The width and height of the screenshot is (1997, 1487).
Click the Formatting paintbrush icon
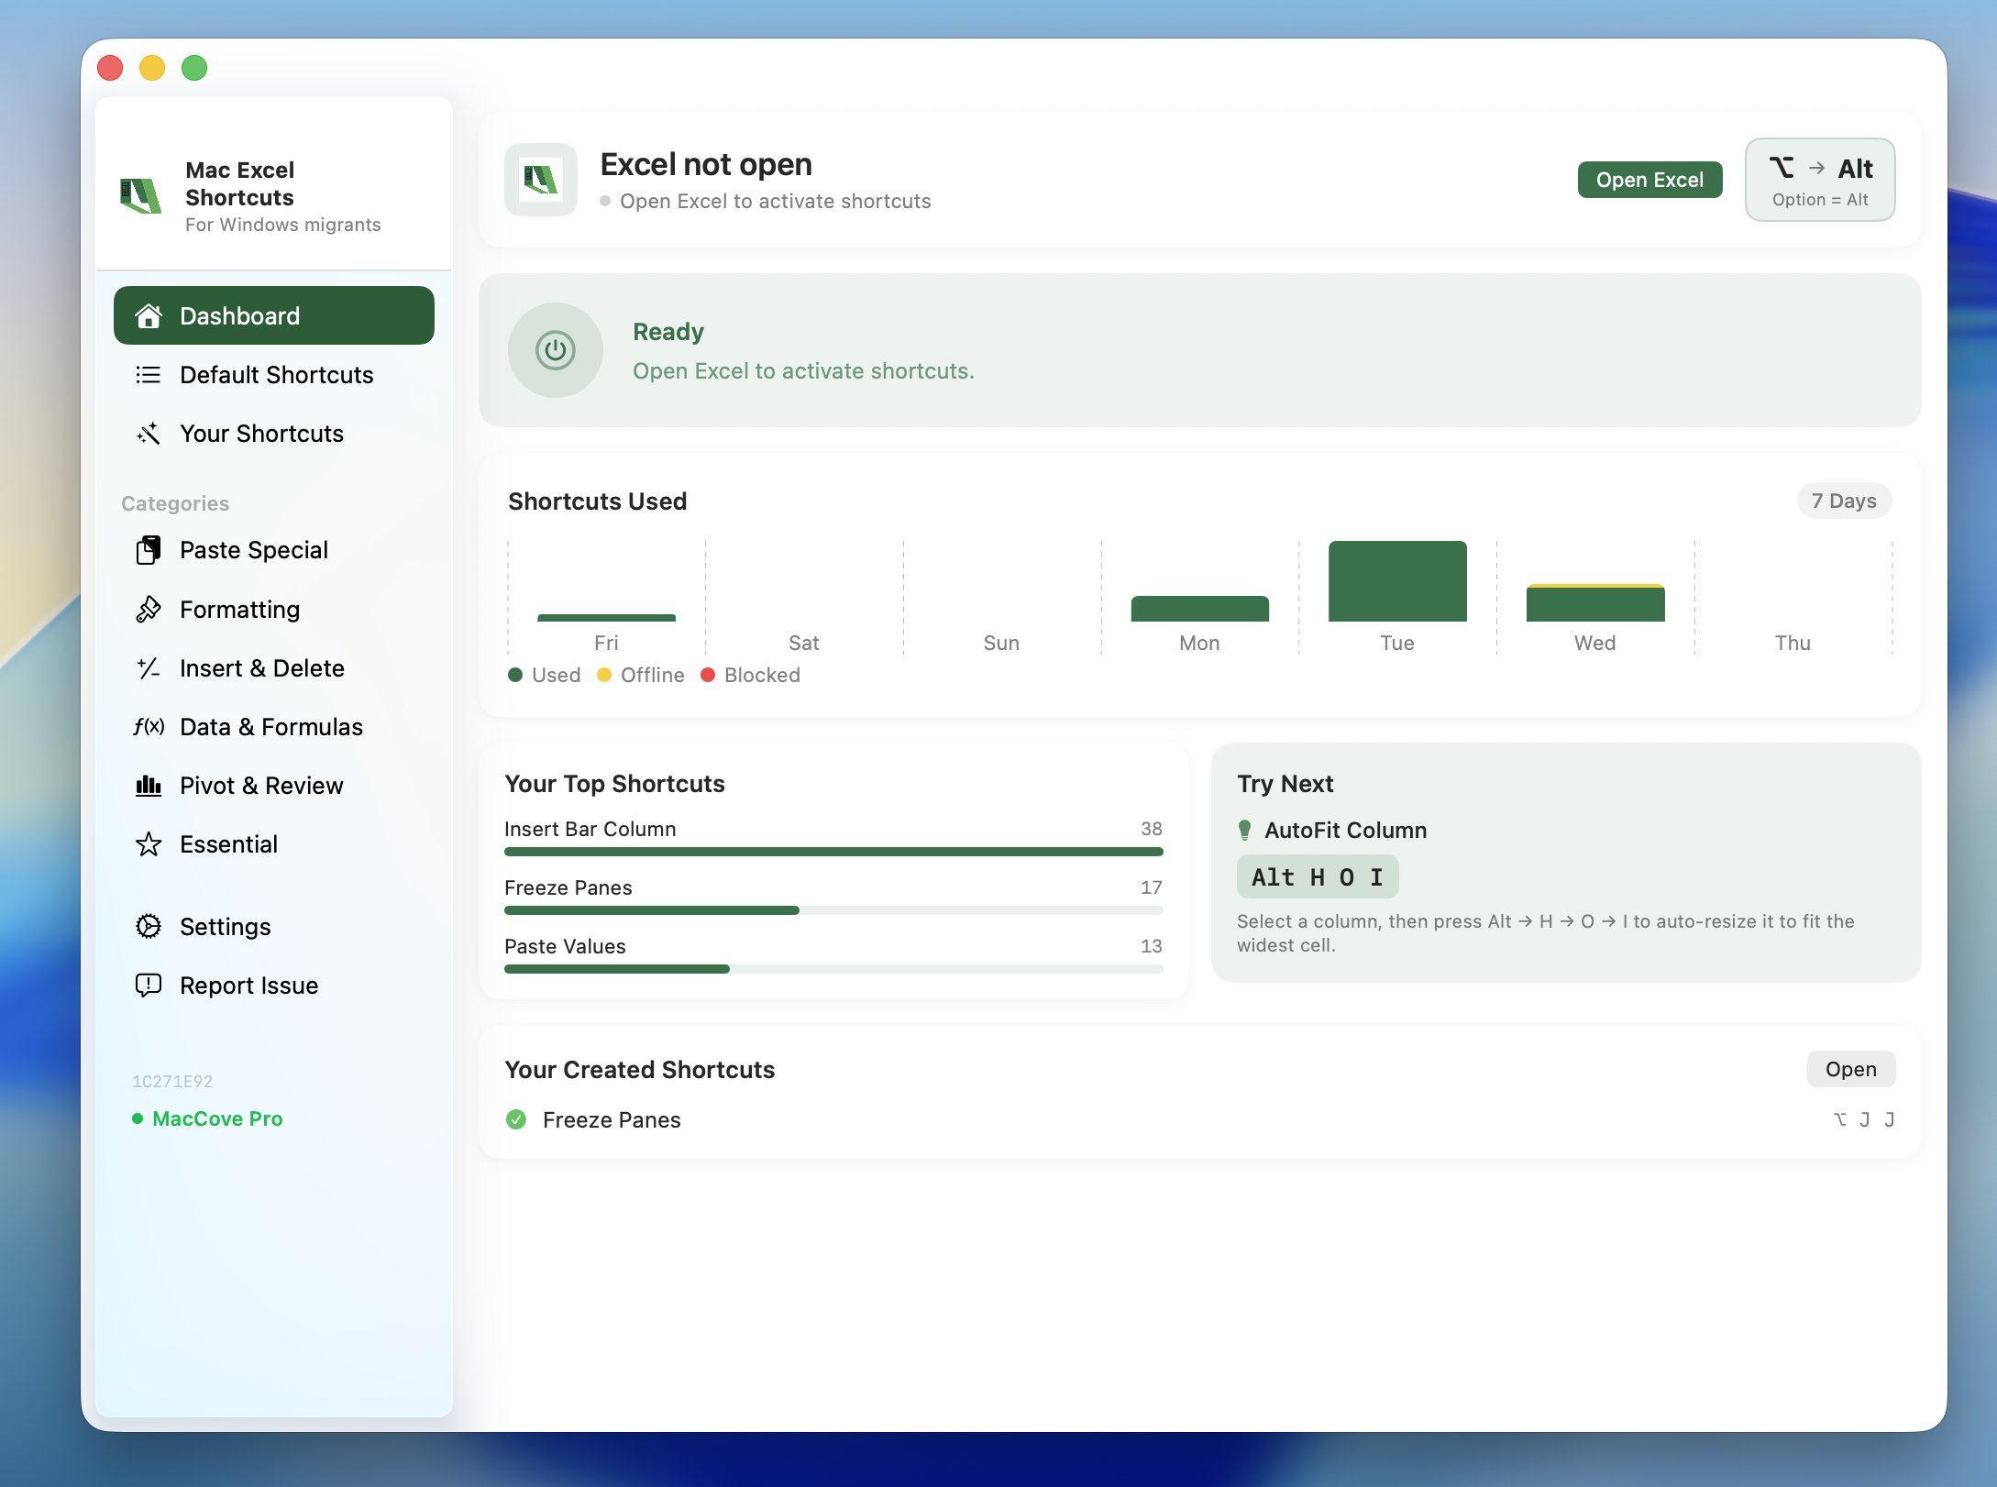pyautogui.click(x=149, y=610)
